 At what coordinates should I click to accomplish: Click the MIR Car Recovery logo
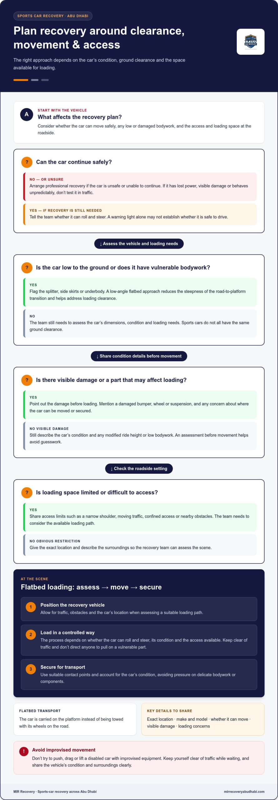click(x=251, y=42)
